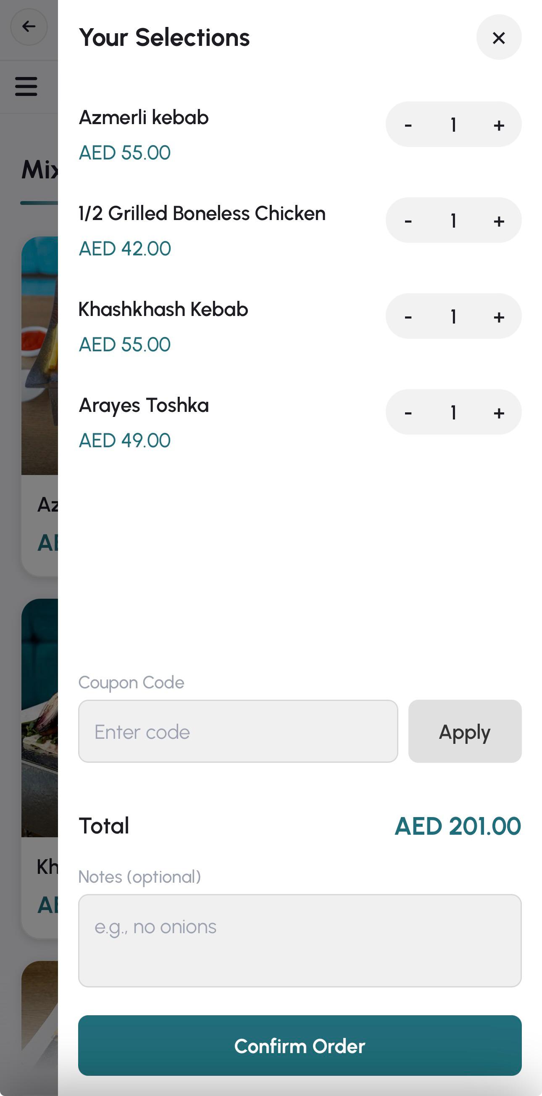Screen dimensions: 542x1096
Task: Select the Azmerli kebab item name
Action: tap(144, 117)
